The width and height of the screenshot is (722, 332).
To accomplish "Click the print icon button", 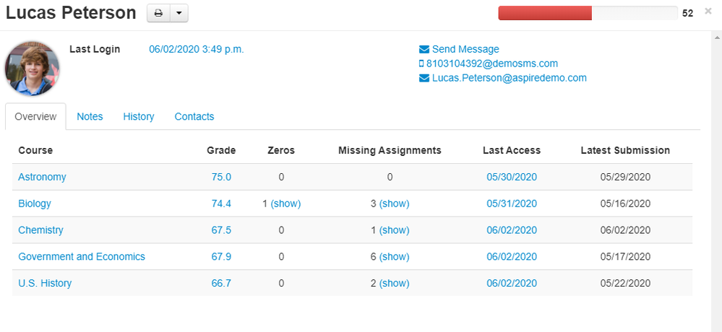I will [x=158, y=13].
